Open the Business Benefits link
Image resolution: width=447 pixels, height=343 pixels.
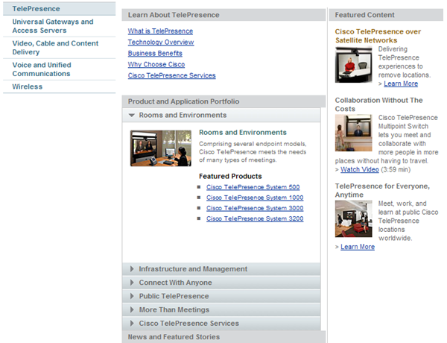click(x=155, y=54)
